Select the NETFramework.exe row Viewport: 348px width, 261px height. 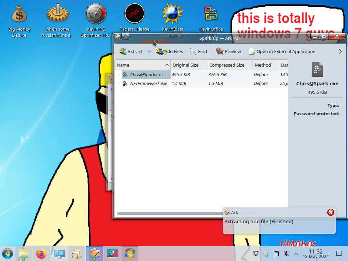(x=201, y=84)
